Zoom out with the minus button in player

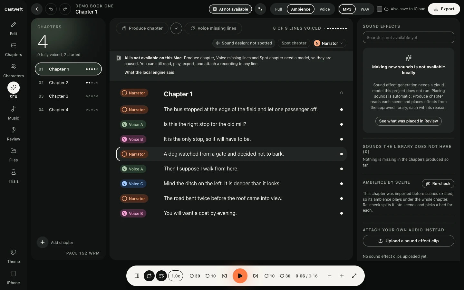pyautogui.click(x=330, y=276)
